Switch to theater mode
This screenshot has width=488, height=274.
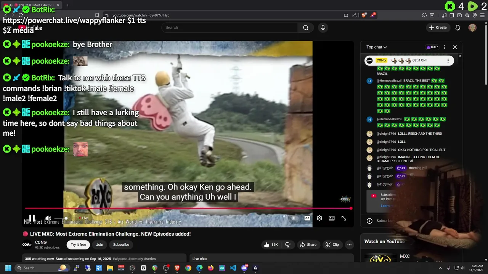[332, 218]
